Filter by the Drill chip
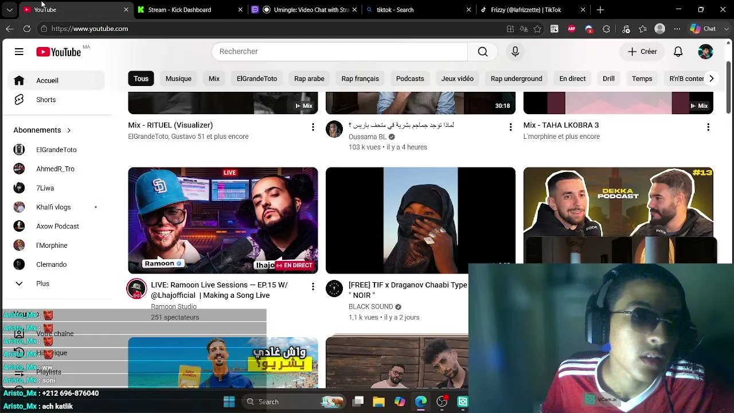Screen dimensions: 734x413 [x=608, y=79]
